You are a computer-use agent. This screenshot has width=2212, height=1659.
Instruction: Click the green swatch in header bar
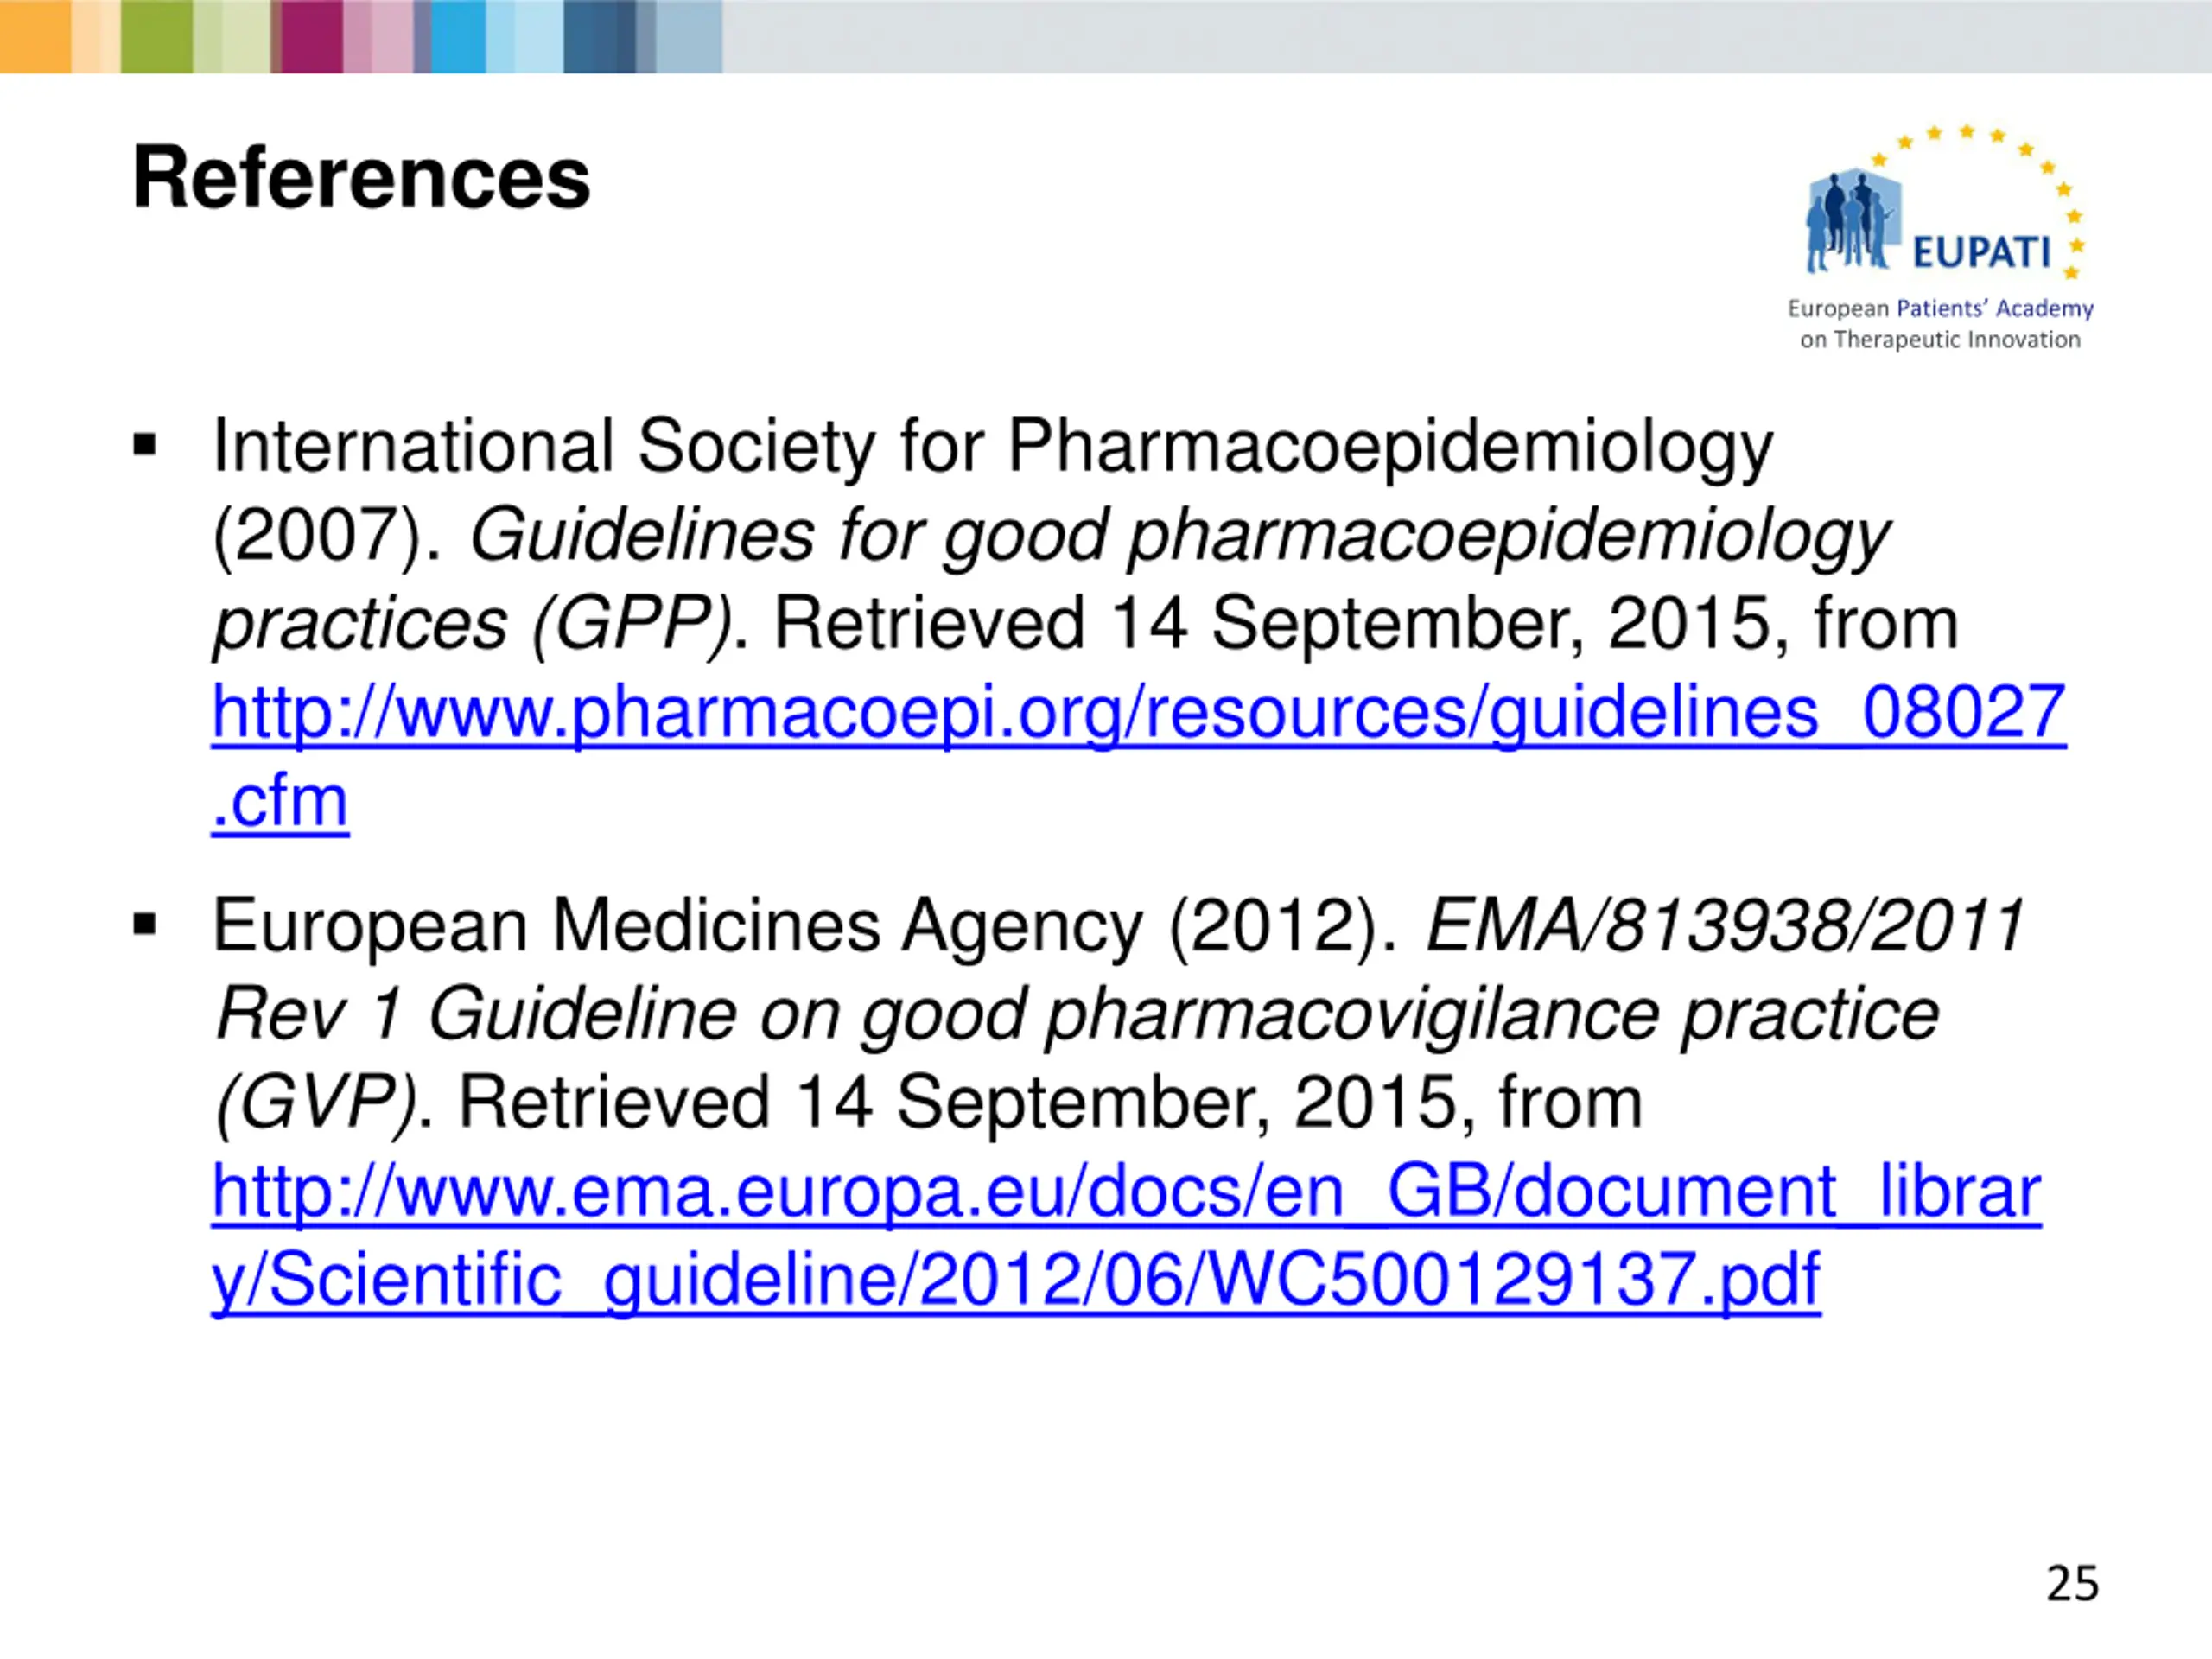pyautogui.click(x=157, y=36)
